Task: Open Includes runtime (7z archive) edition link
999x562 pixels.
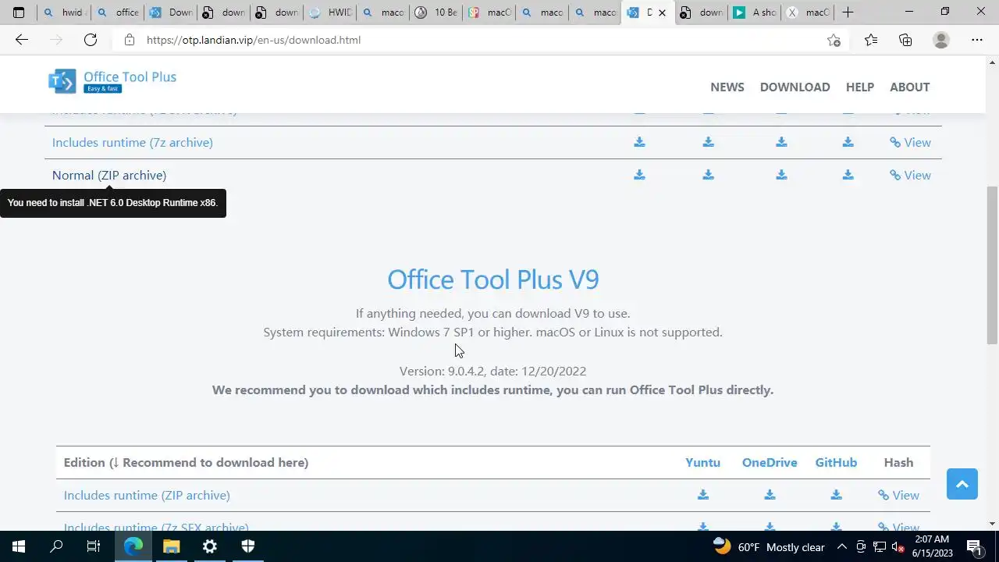Action: [x=133, y=142]
